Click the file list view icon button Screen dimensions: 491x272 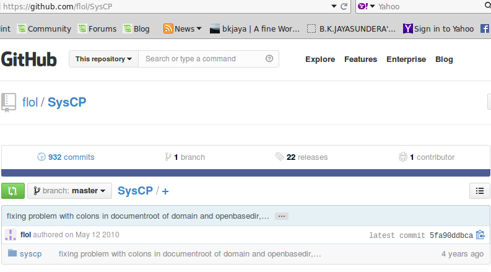click(x=479, y=191)
